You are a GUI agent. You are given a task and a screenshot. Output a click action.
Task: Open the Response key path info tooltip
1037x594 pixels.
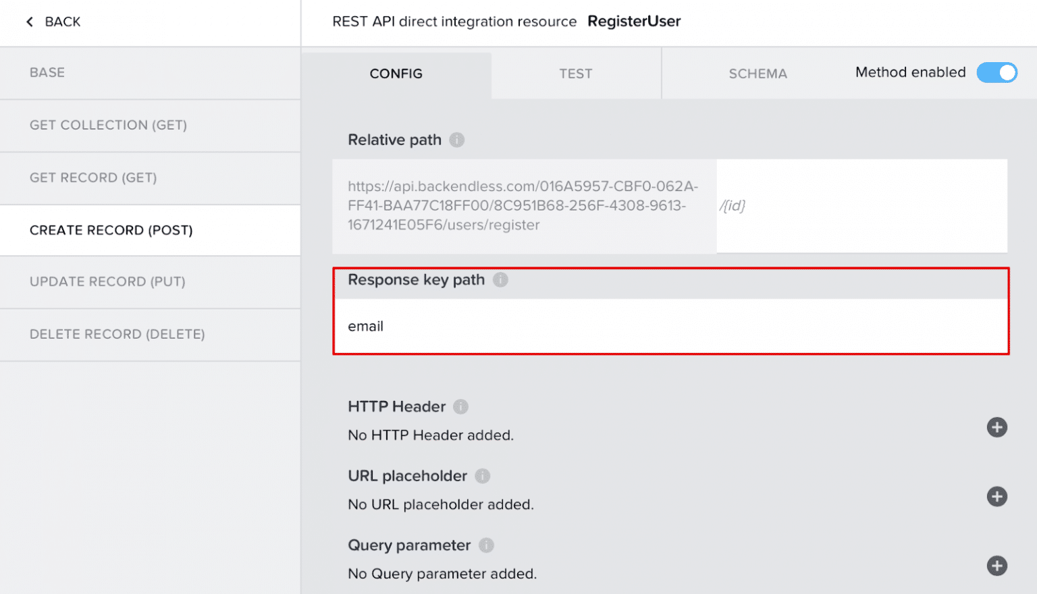[500, 279]
